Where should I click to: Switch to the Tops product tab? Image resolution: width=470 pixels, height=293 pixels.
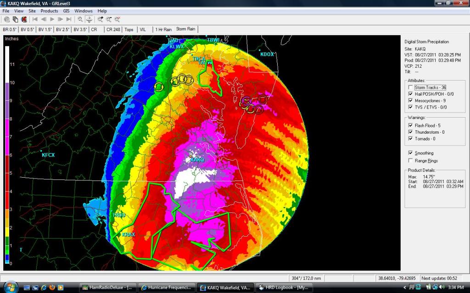129,29
